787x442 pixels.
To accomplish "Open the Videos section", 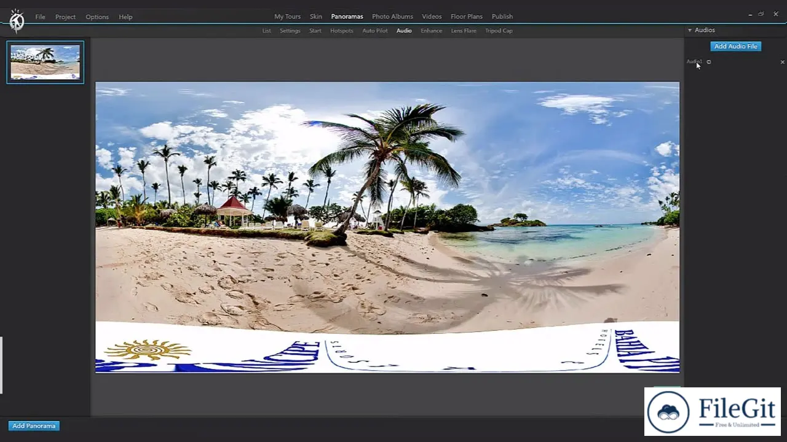I will pos(432,17).
